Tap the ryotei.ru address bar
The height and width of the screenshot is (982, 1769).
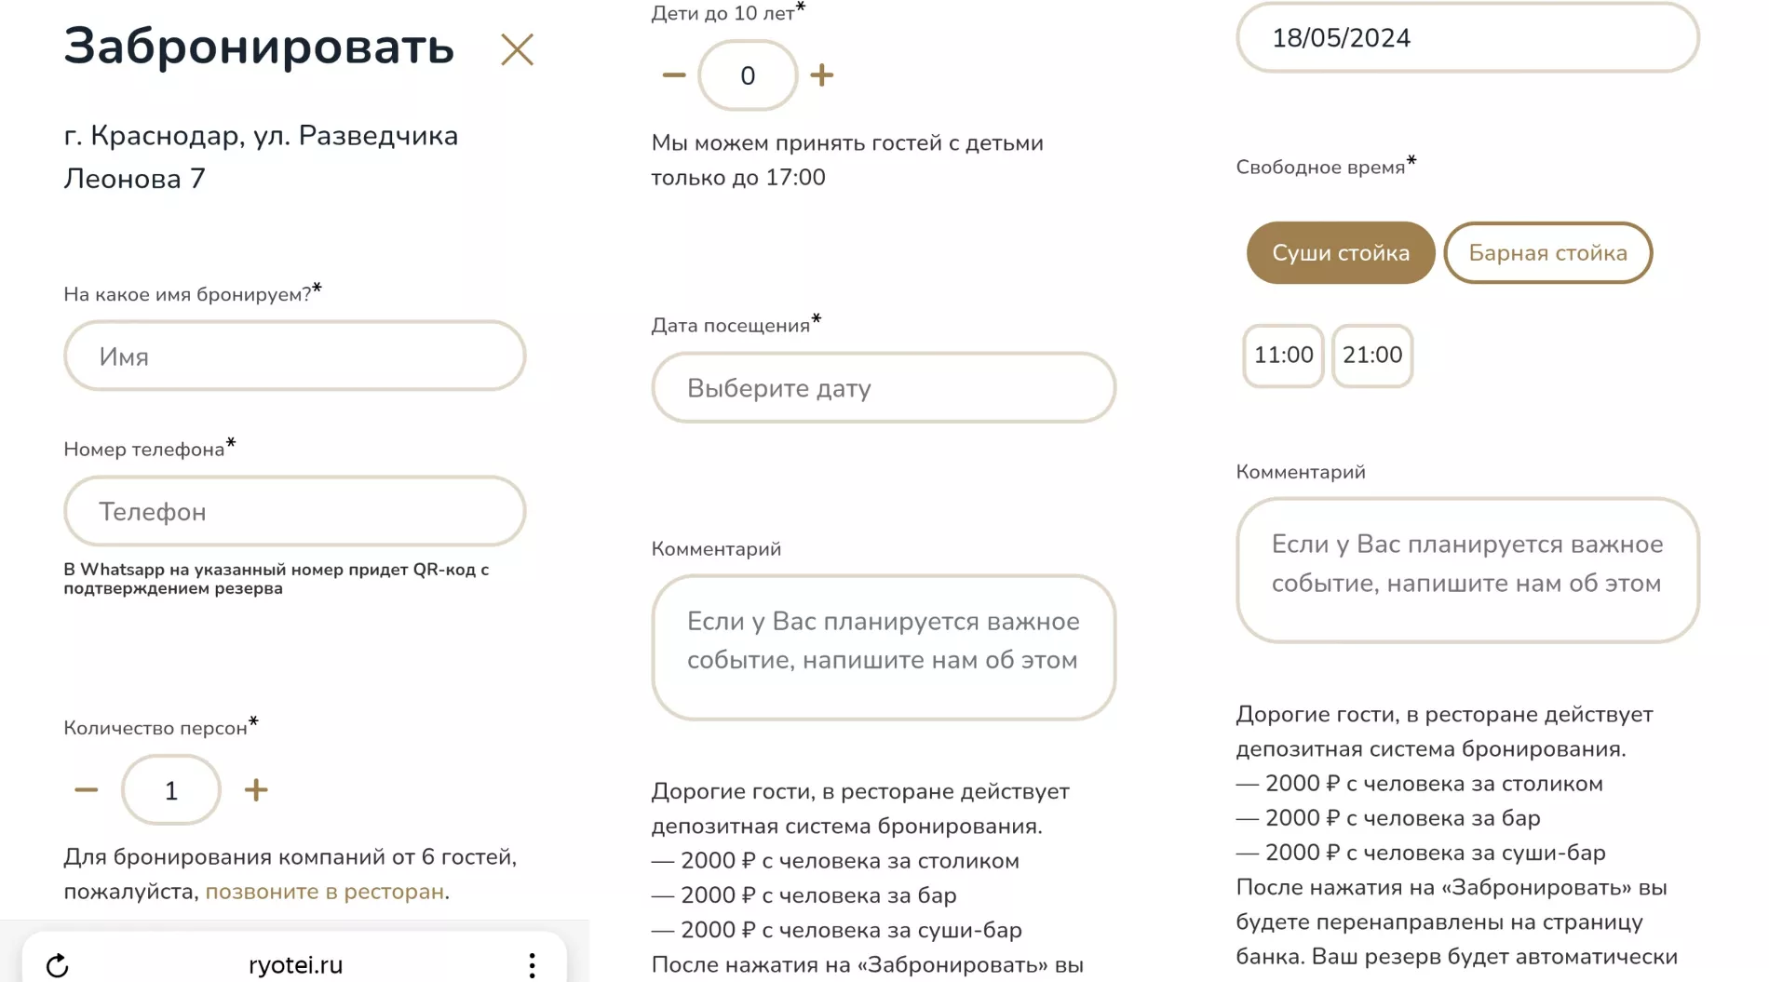click(295, 965)
